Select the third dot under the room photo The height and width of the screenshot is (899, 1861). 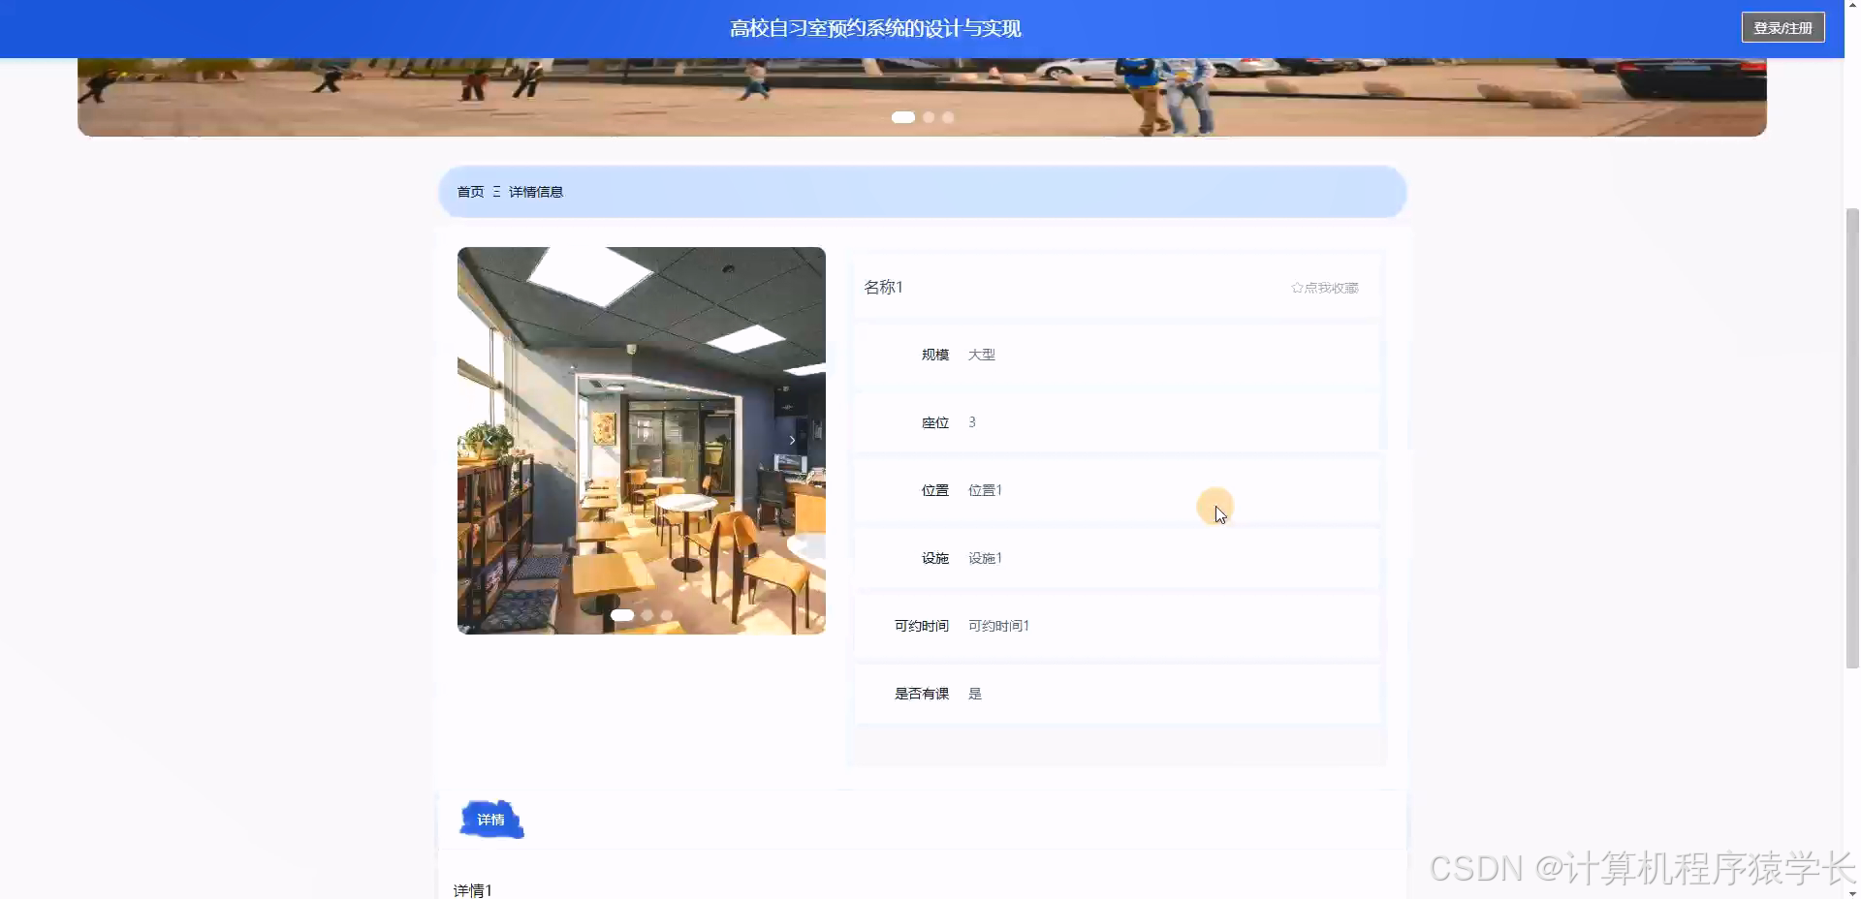click(x=666, y=615)
